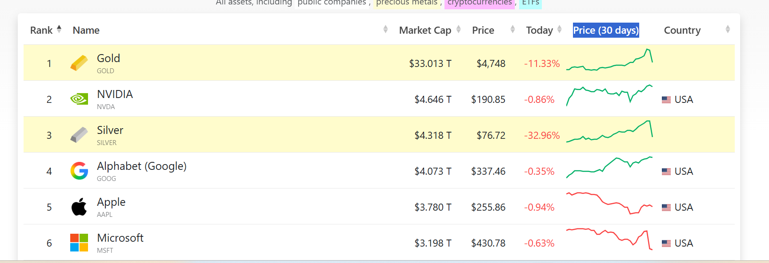
Task: Click the Apple logo icon
Action: tap(79, 207)
